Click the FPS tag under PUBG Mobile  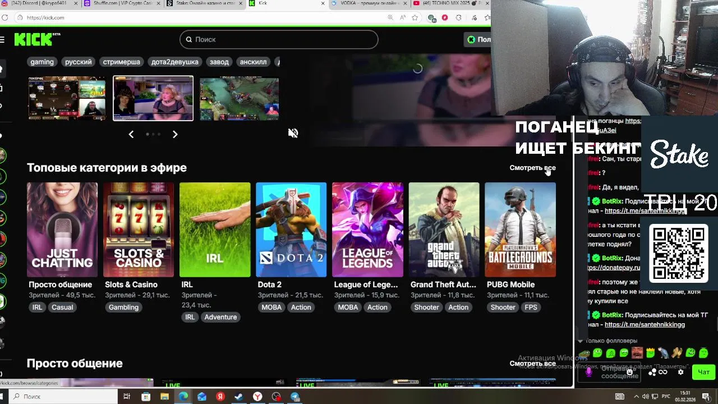click(x=531, y=307)
